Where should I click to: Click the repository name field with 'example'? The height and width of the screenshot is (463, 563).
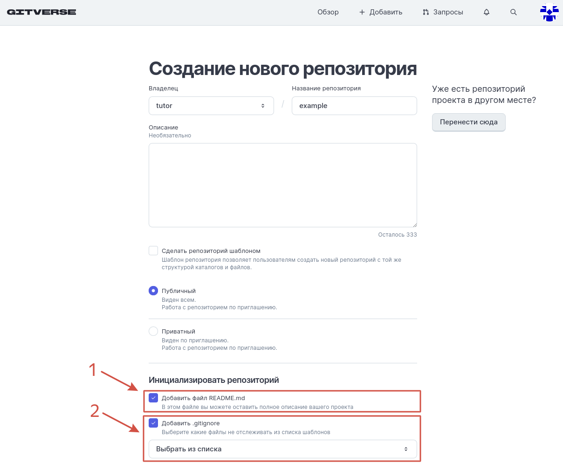354,106
